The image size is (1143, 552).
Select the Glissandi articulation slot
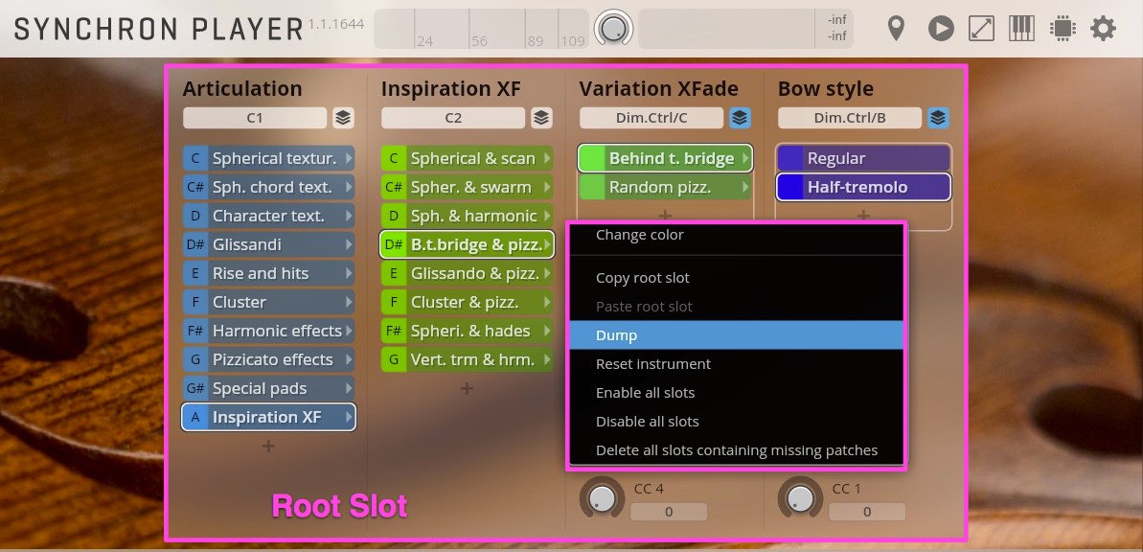(269, 244)
